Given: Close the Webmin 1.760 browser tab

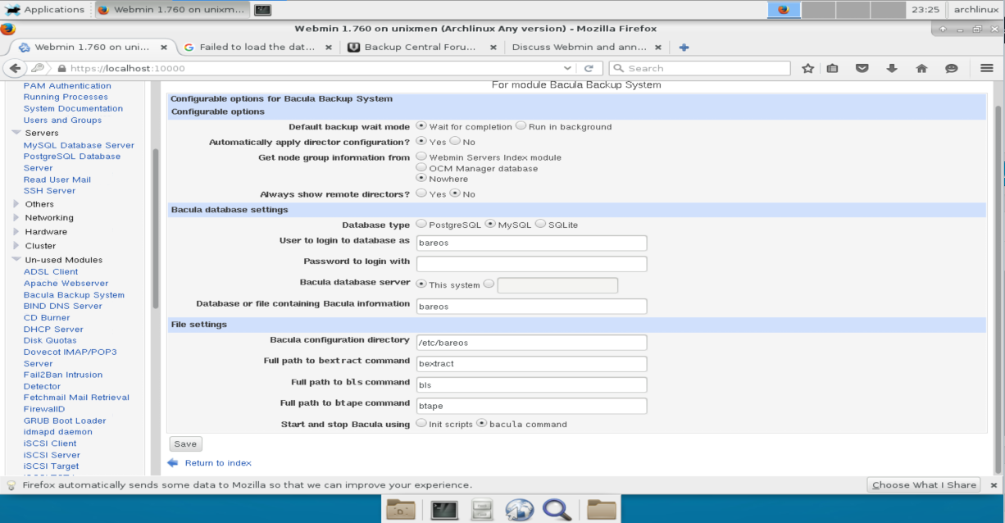Looking at the screenshot, I should coord(164,47).
